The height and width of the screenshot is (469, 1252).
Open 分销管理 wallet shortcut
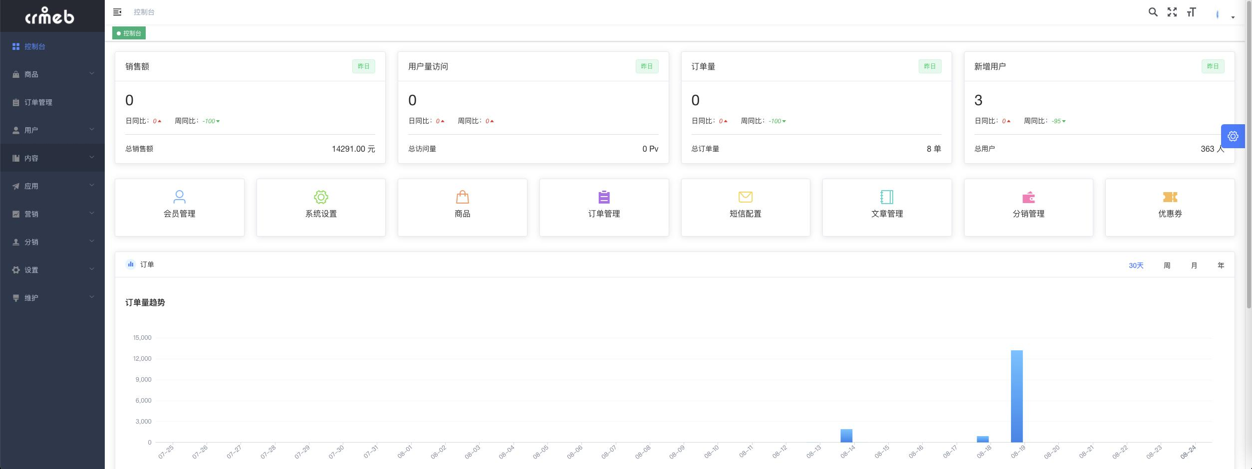tap(1028, 208)
